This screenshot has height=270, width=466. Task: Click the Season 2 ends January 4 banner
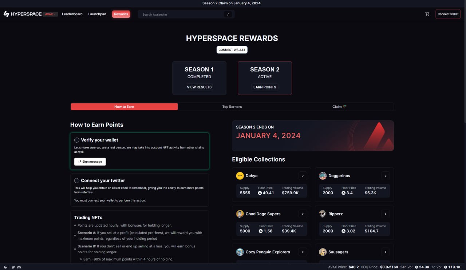tap(313, 136)
